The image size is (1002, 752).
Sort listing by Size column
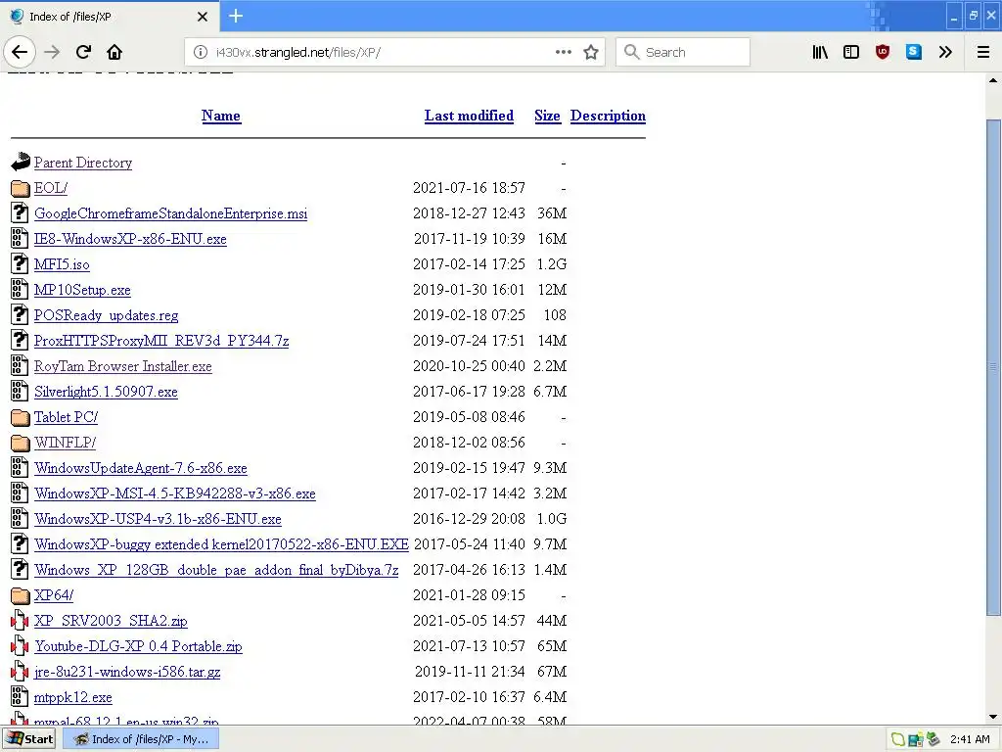point(548,116)
